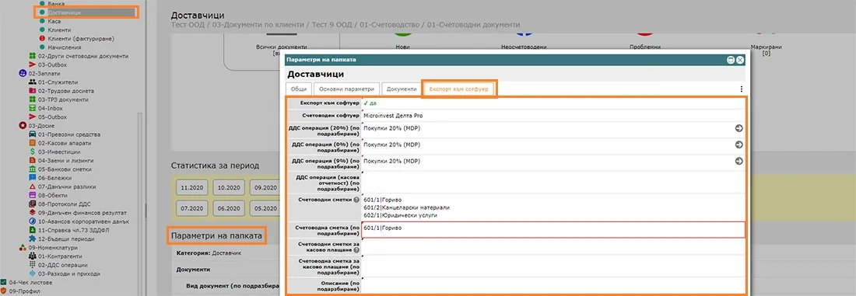This screenshot has width=856, height=296.
Task: Open 04-Заеми и лизинги item
Action: pyautogui.click(x=65, y=161)
